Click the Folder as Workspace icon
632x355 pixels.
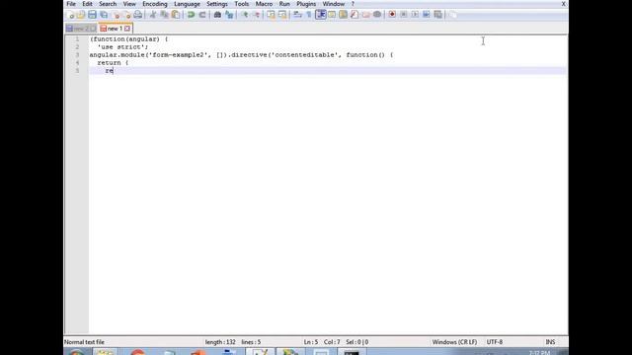point(365,15)
